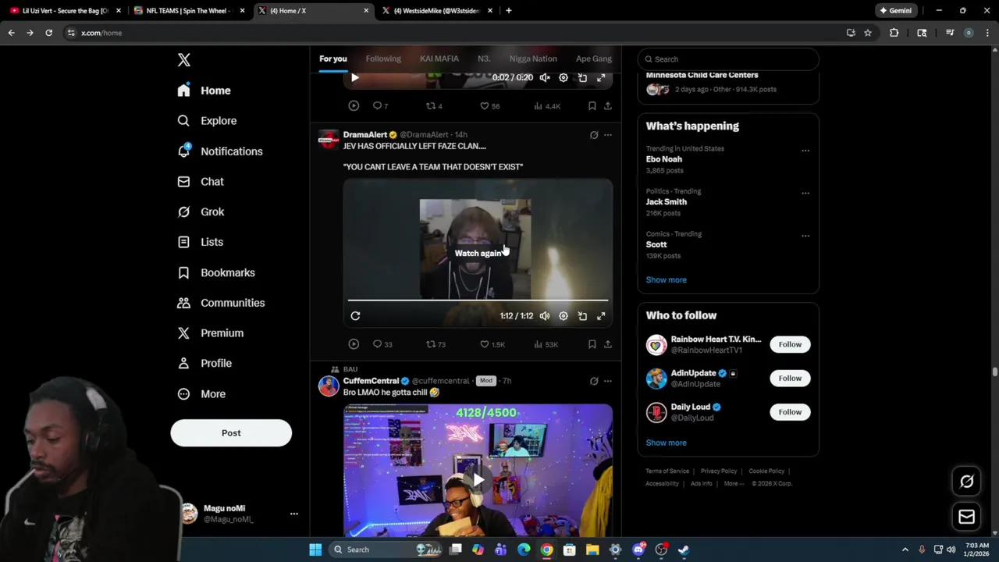Open top video settings gear
The height and width of the screenshot is (562, 999).
click(563, 77)
